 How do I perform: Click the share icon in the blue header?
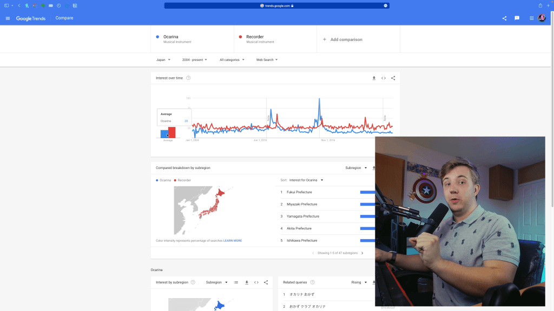click(504, 18)
